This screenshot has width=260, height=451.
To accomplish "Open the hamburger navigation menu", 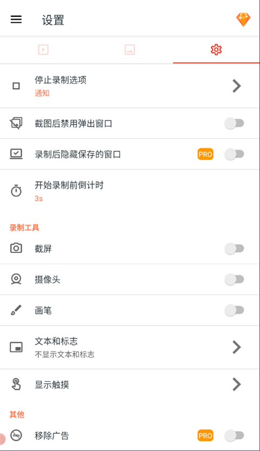I will (x=16, y=19).
